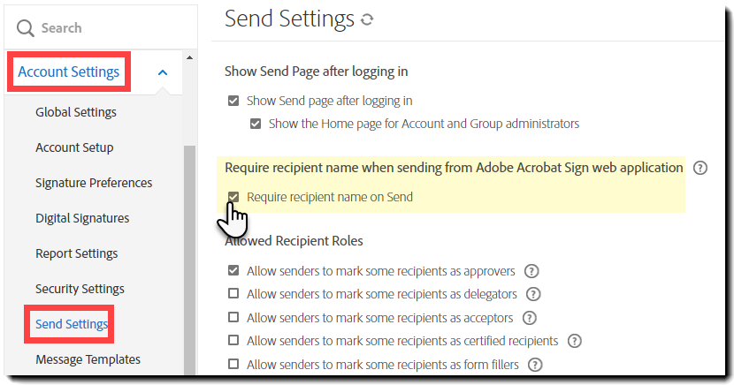Image resolution: width=734 pixels, height=385 pixels.
Task: Click the refresh icon beside Send Settings
Action: tap(367, 19)
